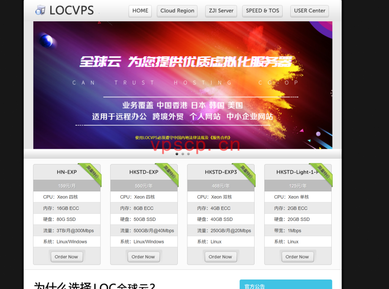Open the SPEED & TOS page

pyautogui.click(x=262, y=11)
